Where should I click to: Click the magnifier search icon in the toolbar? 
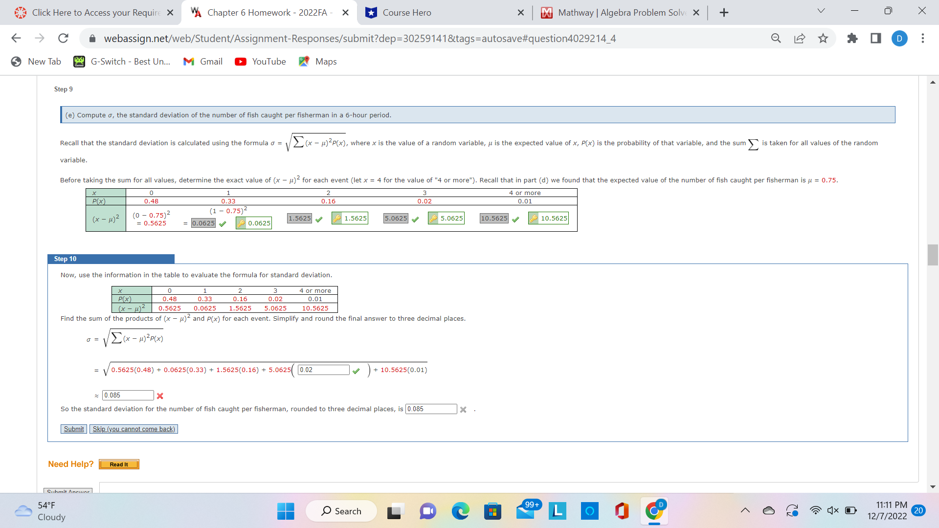tap(776, 38)
